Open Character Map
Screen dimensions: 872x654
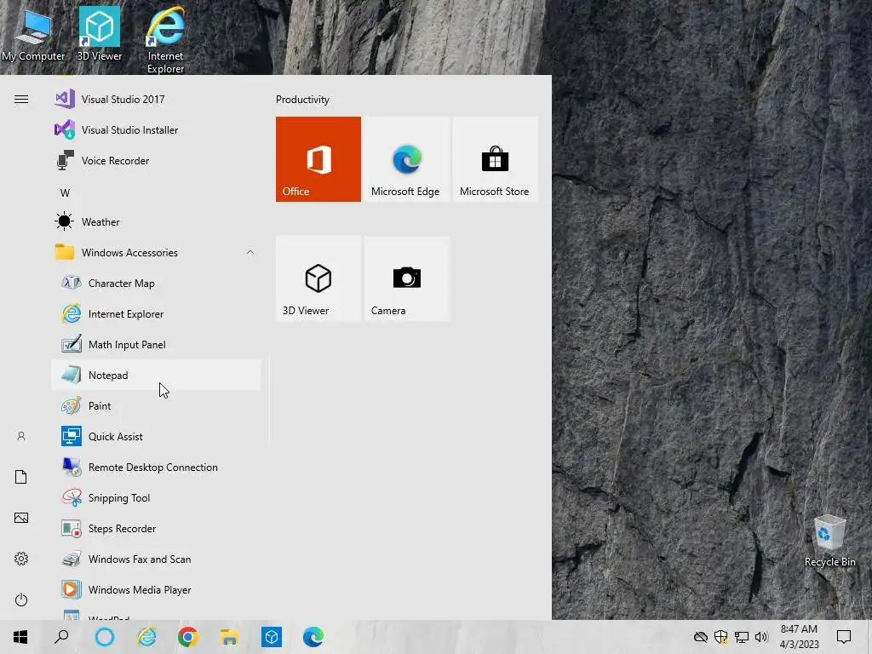coord(156,283)
